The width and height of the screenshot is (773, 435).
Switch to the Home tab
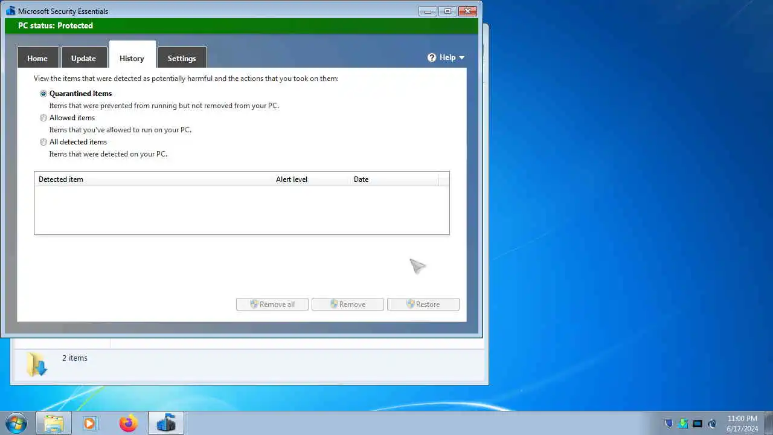tap(37, 58)
